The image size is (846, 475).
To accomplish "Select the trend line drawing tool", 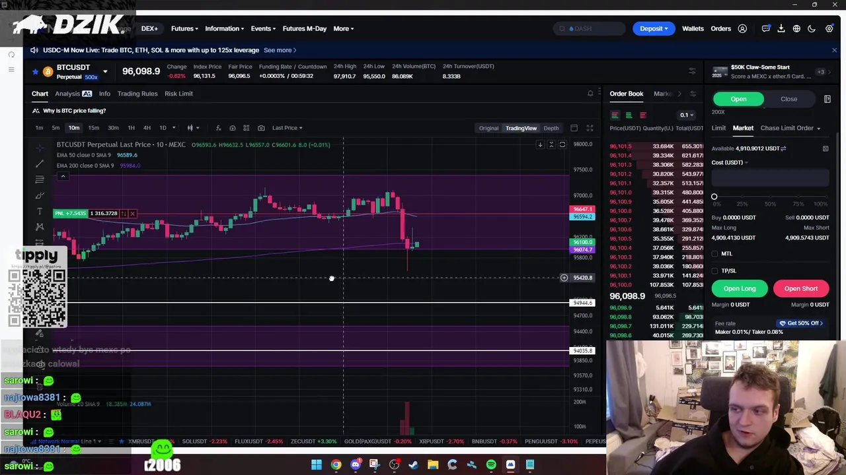I will pyautogui.click(x=40, y=163).
